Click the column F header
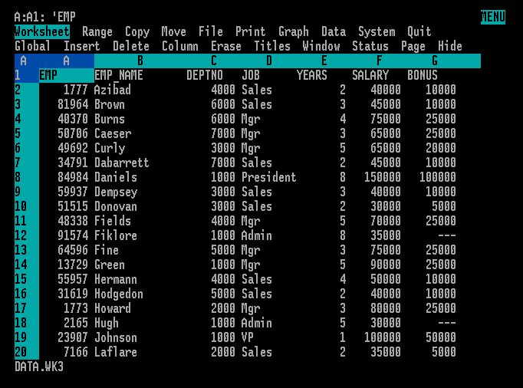Viewport: 523px width, 388px height. click(x=379, y=61)
